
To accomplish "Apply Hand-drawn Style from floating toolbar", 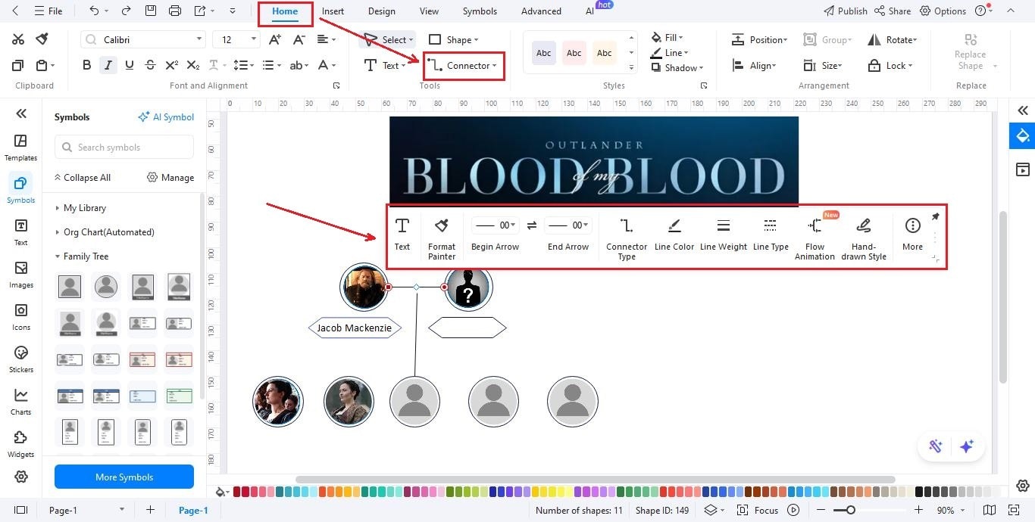I will tap(864, 238).
